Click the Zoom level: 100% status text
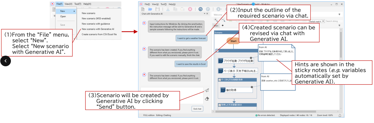Image resolution: width=374 pixels, height=123 pixels. click(325, 115)
